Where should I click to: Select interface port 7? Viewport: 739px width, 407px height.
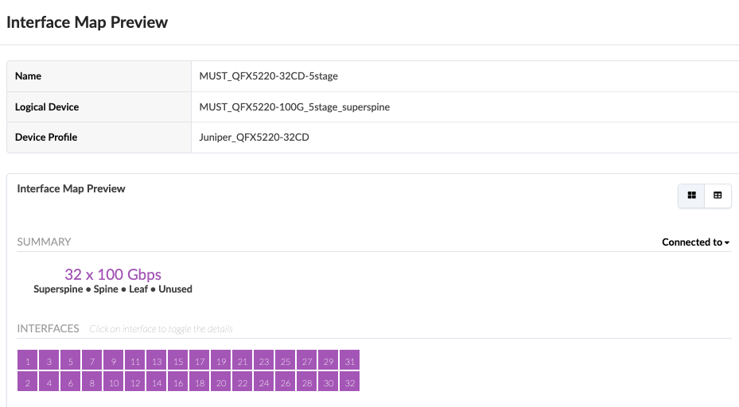point(92,361)
